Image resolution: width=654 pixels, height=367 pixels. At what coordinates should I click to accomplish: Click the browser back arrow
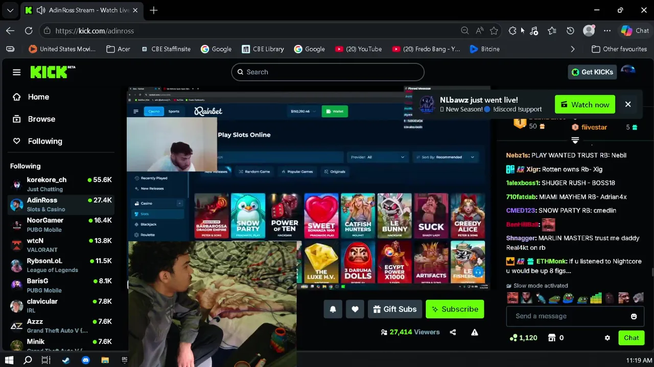pos(10,31)
